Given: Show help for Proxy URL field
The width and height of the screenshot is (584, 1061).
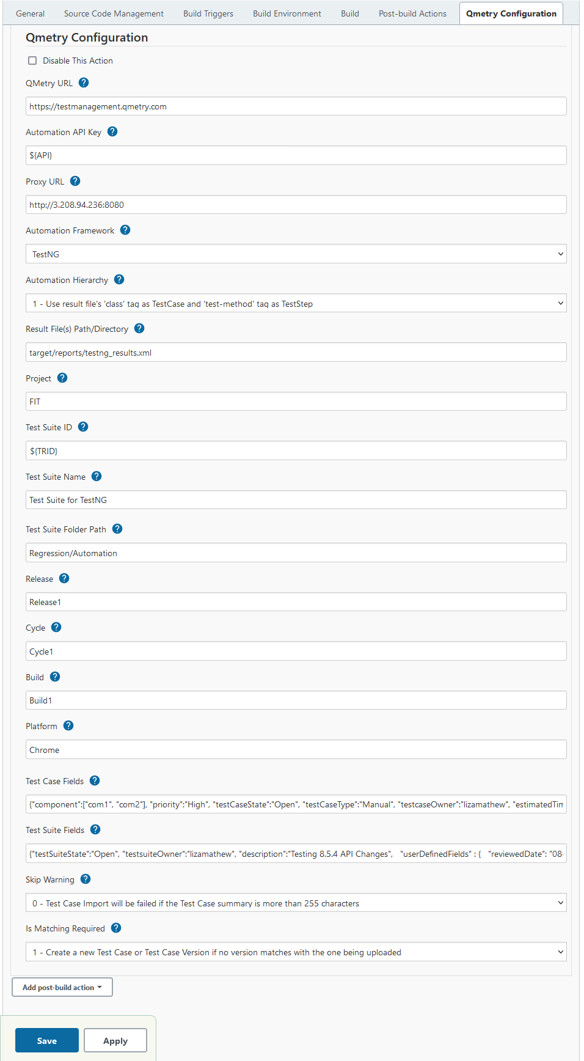Looking at the screenshot, I should [x=75, y=181].
